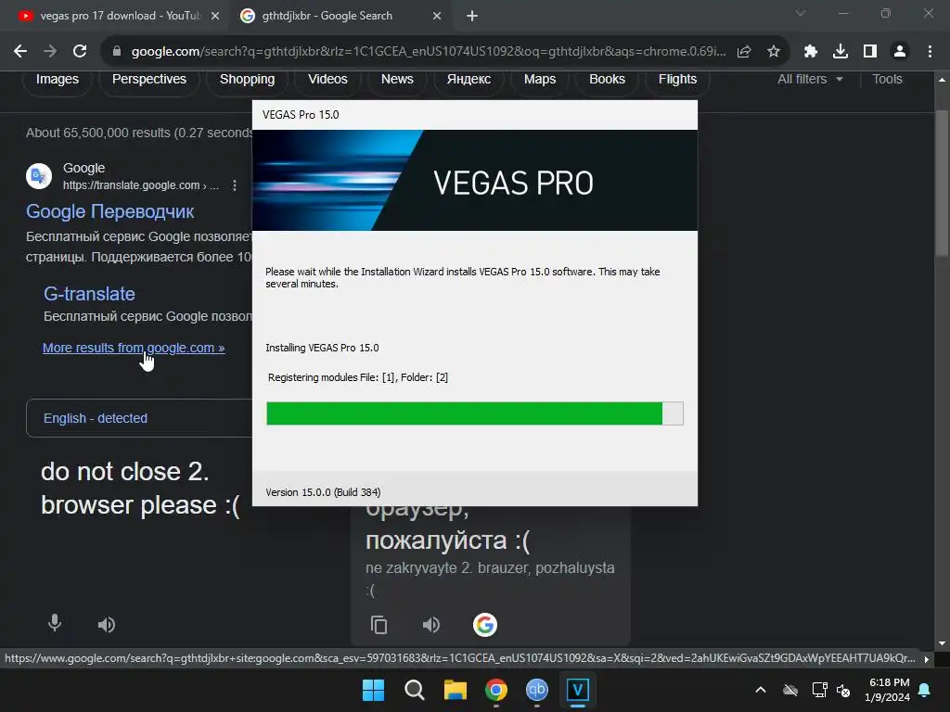The height and width of the screenshot is (712, 950).
Task: Open English - detected language selector
Action: click(x=96, y=418)
